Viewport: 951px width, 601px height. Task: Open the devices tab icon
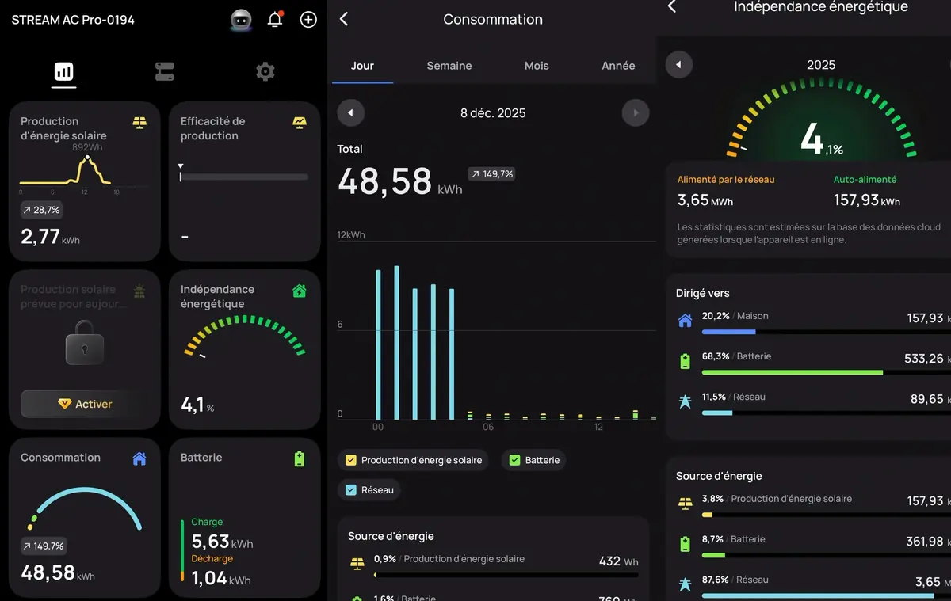[x=164, y=71]
